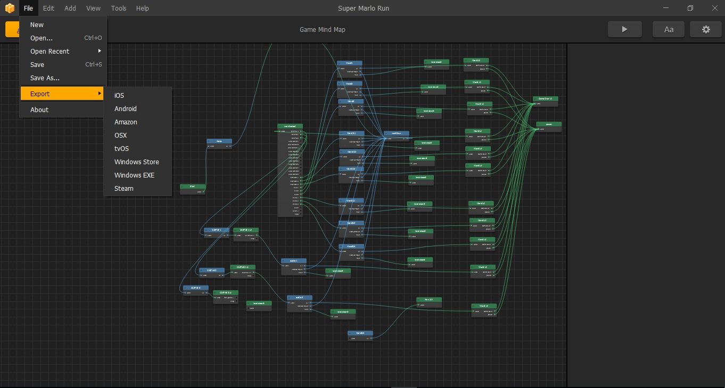Choose Save As... from the menu
This screenshot has width=725, height=388.
63,78
